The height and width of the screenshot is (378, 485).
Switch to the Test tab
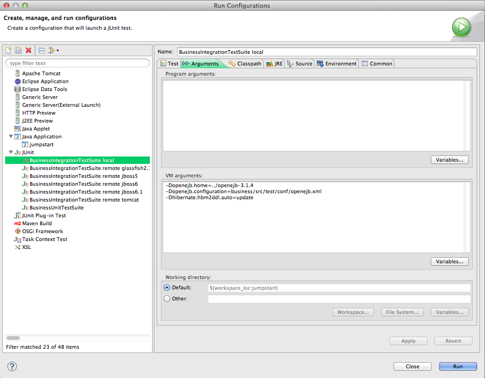click(x=169, y=64)
